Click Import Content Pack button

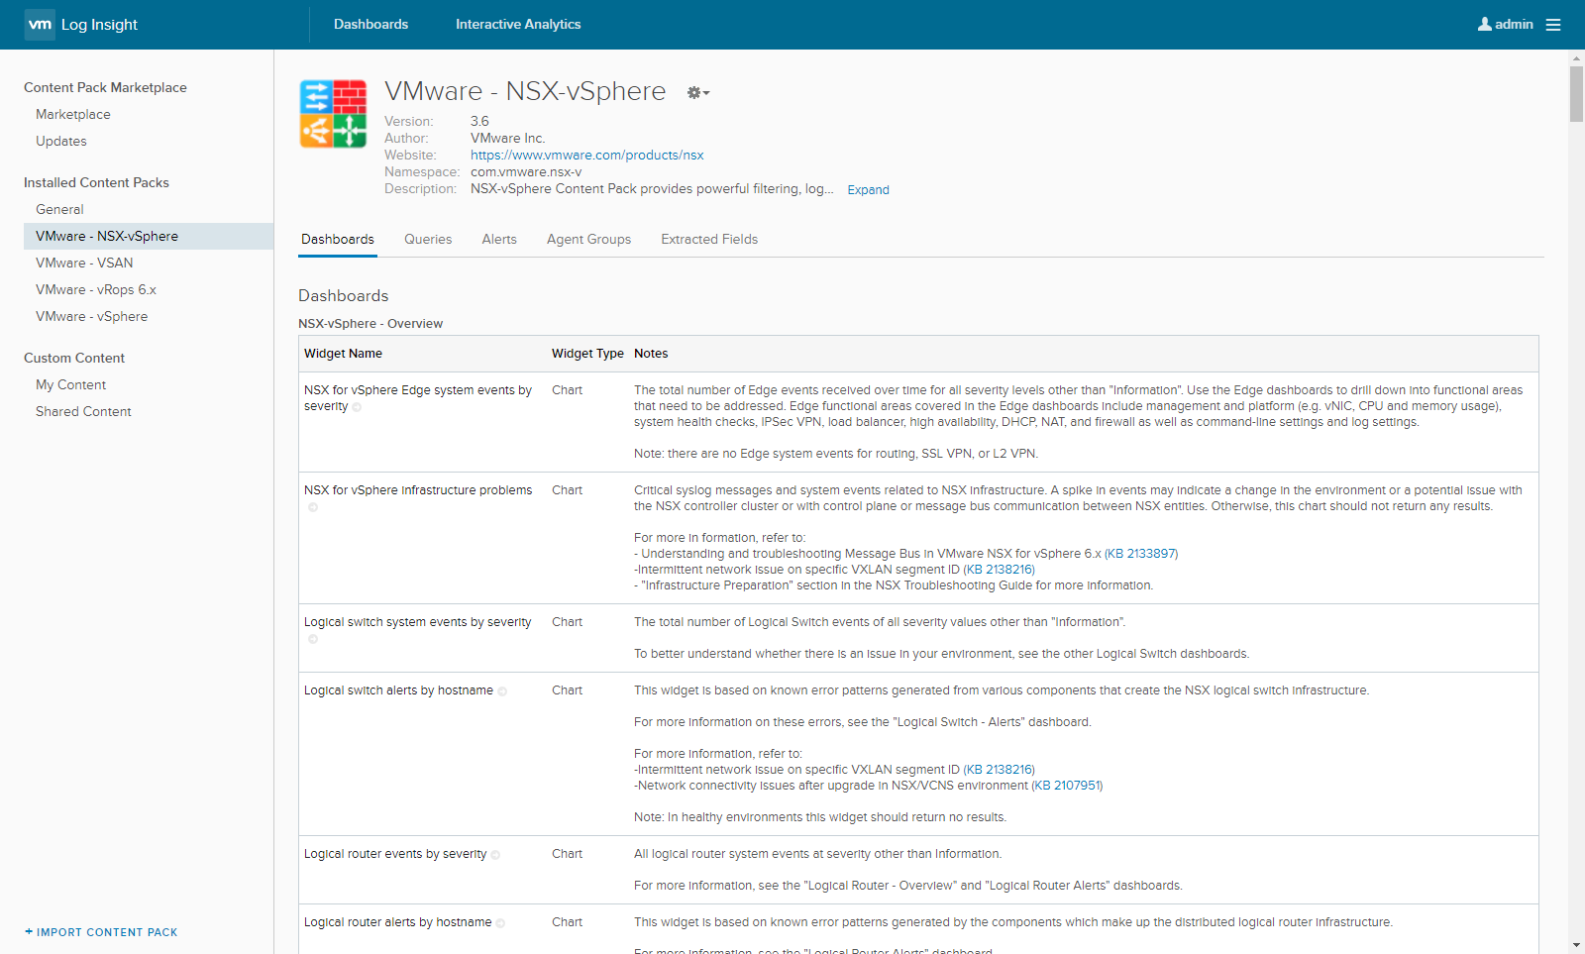(101, 932)
